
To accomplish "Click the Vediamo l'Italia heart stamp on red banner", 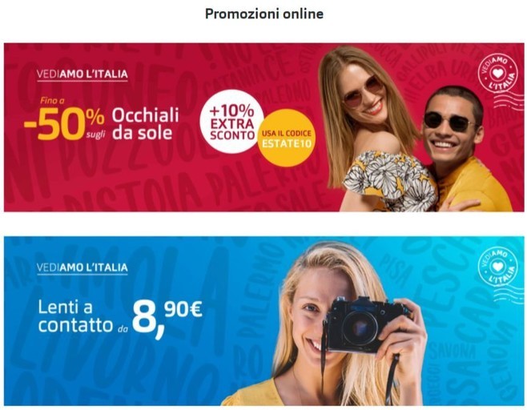I will pos(497,73).
